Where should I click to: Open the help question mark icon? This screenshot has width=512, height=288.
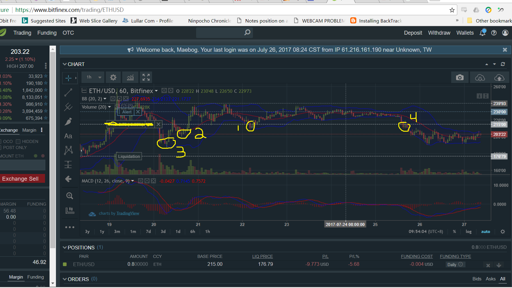click(494, 33)
